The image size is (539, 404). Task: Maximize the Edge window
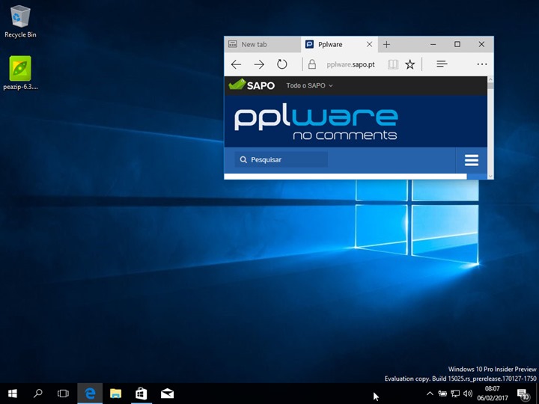(457, 44)
